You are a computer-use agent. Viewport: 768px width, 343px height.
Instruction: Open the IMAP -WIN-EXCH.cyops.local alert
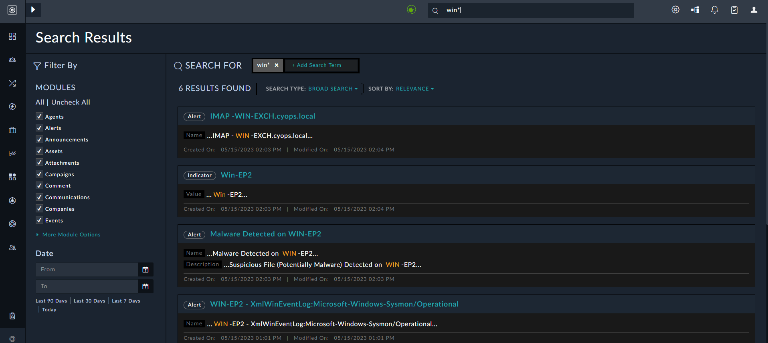(263, 116)
